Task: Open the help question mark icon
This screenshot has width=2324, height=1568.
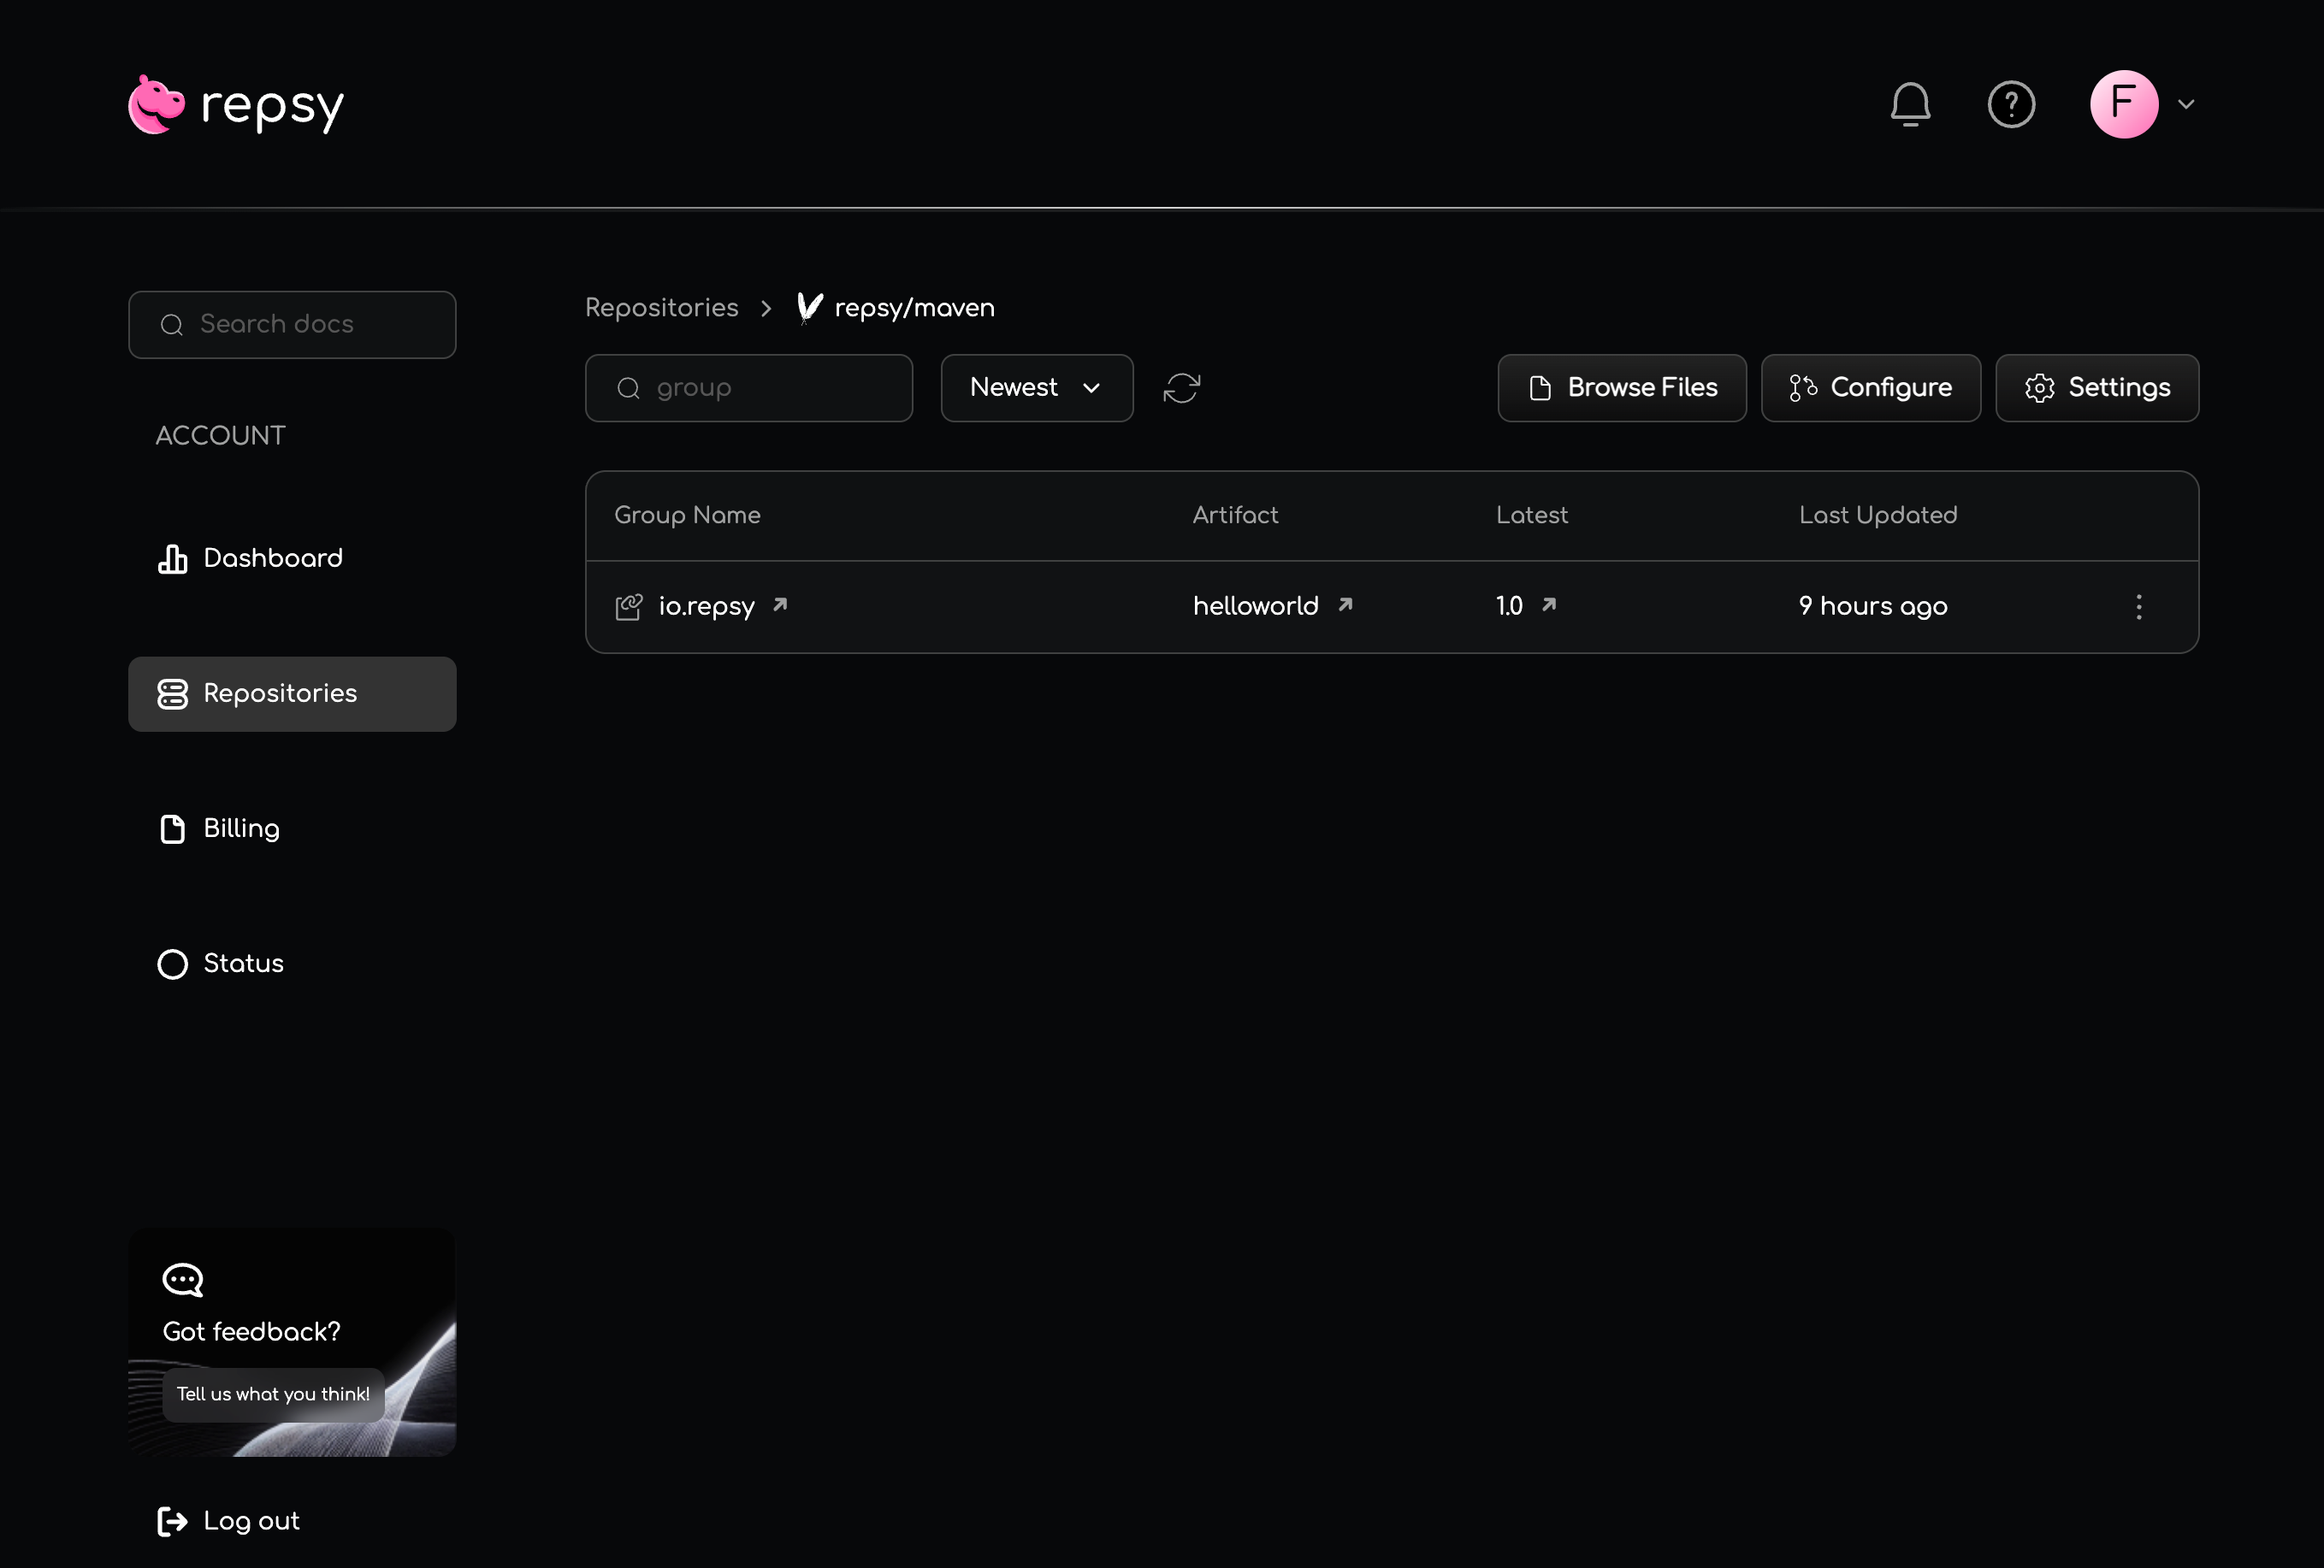Action: tap(2010, 104)
